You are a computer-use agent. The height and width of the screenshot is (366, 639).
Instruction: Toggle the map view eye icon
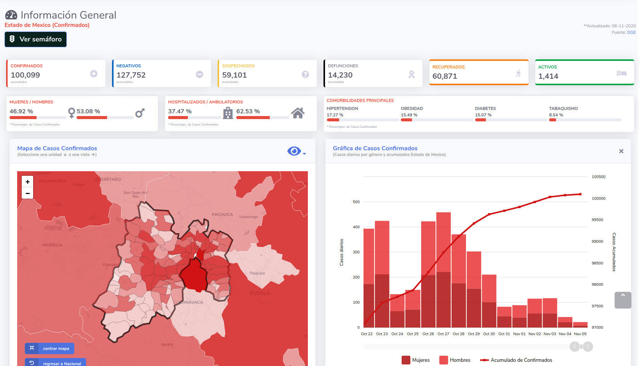pyautogui.click(x=294, y=151)
